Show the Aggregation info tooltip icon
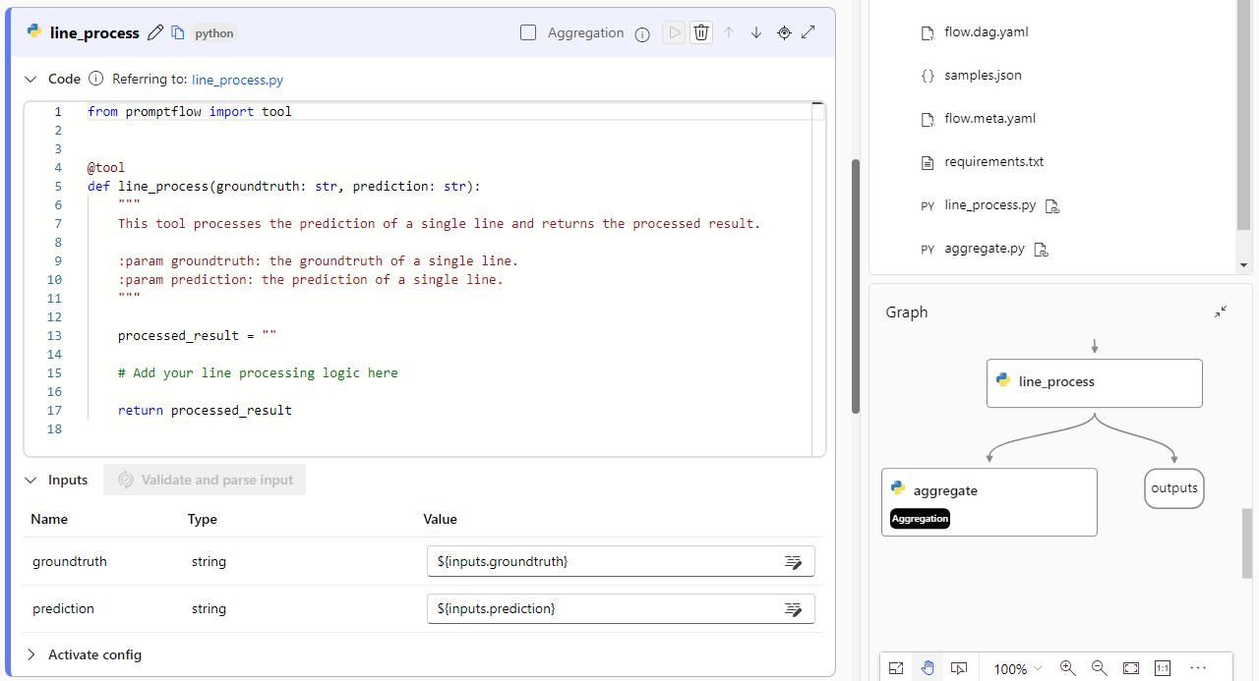This screenshot has width=1259, height=681. [x=642, y=34]
